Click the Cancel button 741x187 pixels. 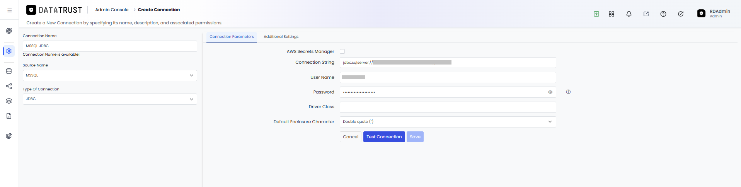point(351,137)
